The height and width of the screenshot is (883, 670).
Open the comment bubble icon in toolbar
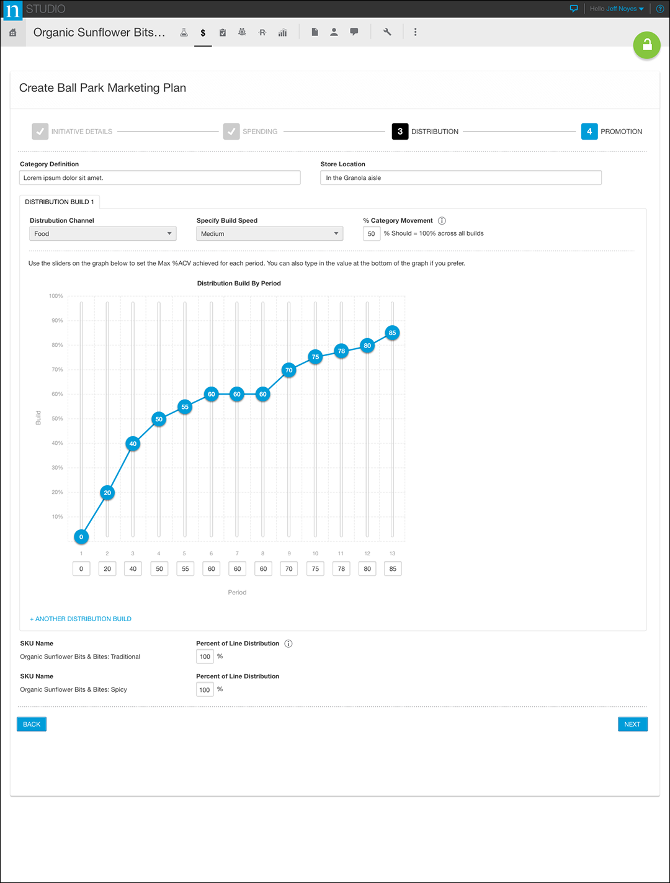tap(354, 32)
